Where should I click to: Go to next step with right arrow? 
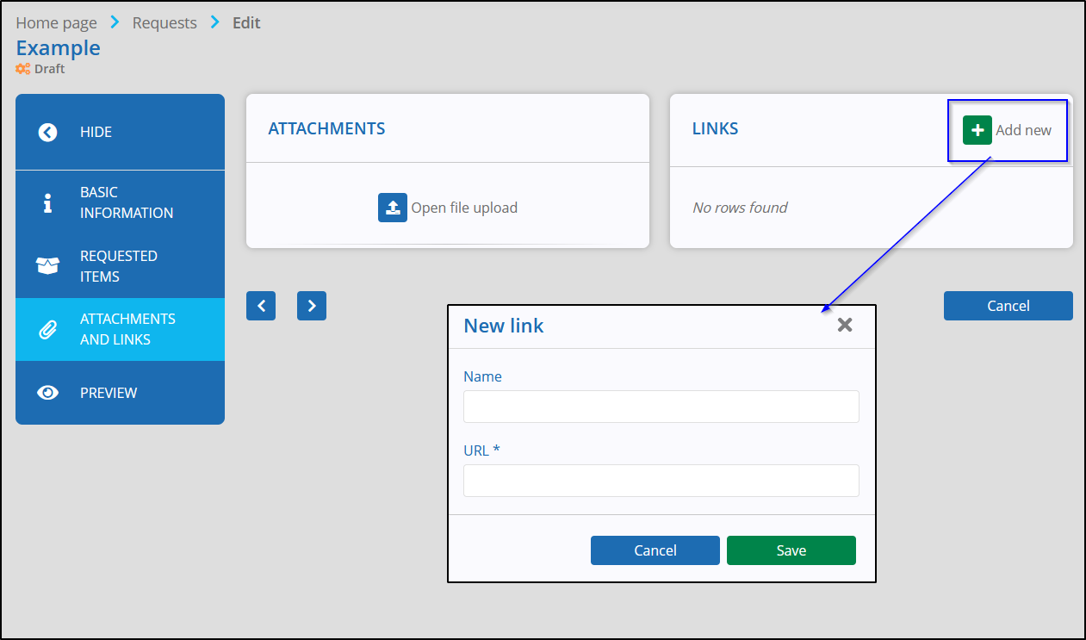click(312, 306)
